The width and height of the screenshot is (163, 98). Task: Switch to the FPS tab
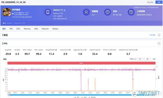click(11, 29)
